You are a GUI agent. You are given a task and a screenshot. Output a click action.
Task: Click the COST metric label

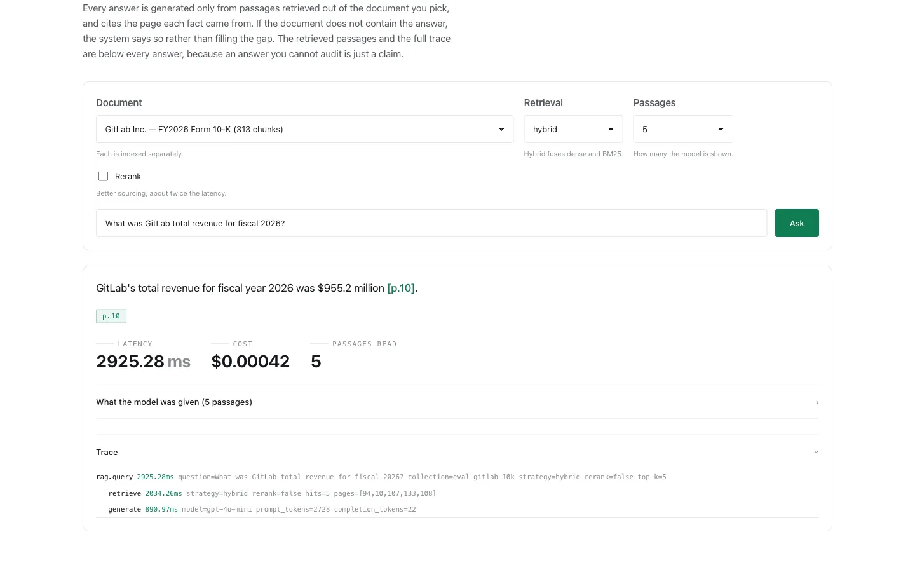click(243, 344)
